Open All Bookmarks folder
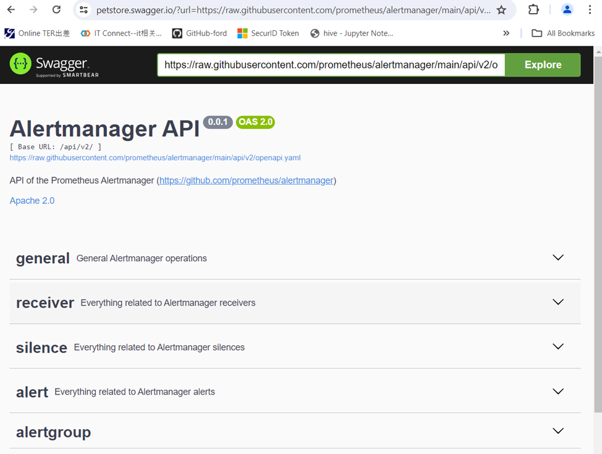602x454 pixels. point(563,33)
